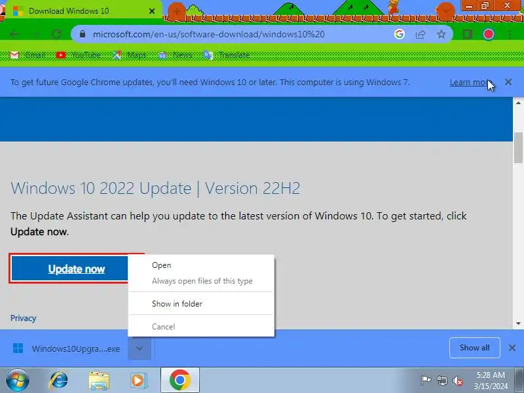Screen dimensions: 524x393
Task: Click the lock icon in address bar
Action: tap(83, 34)
